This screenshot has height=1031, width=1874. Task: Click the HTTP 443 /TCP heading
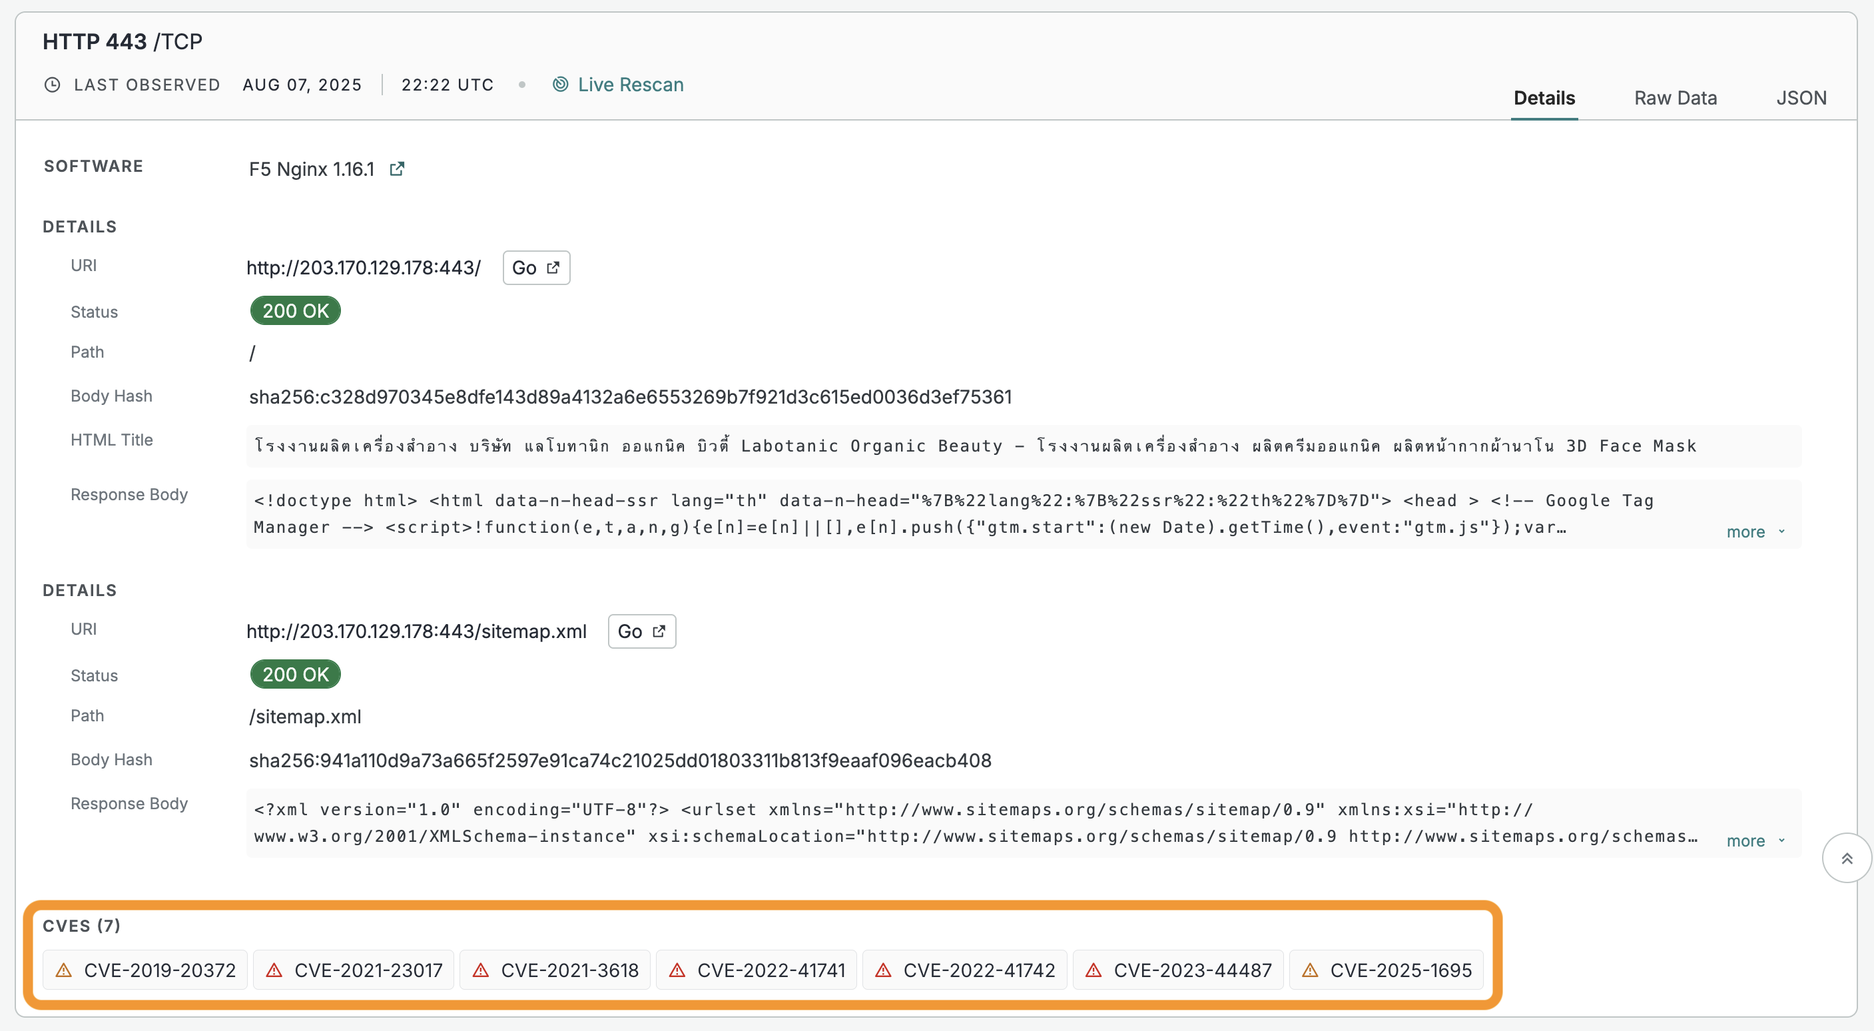pyautogui.click(x=123, y=41)
